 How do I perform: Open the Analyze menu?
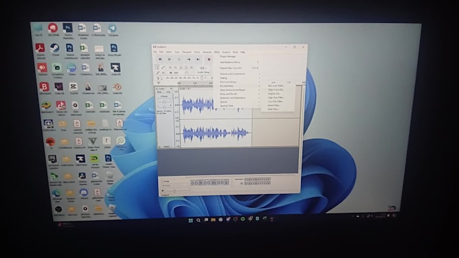[226, 52]
